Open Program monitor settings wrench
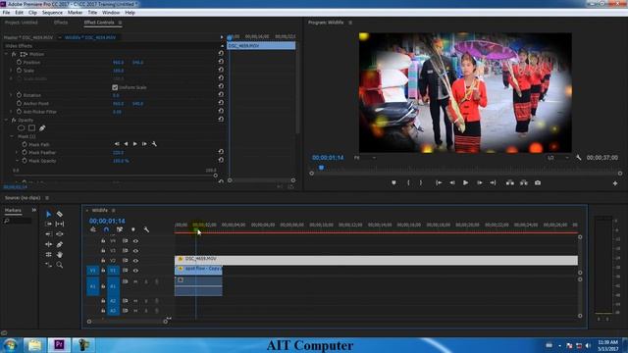The image size is (628, 353). pos(579,158)
